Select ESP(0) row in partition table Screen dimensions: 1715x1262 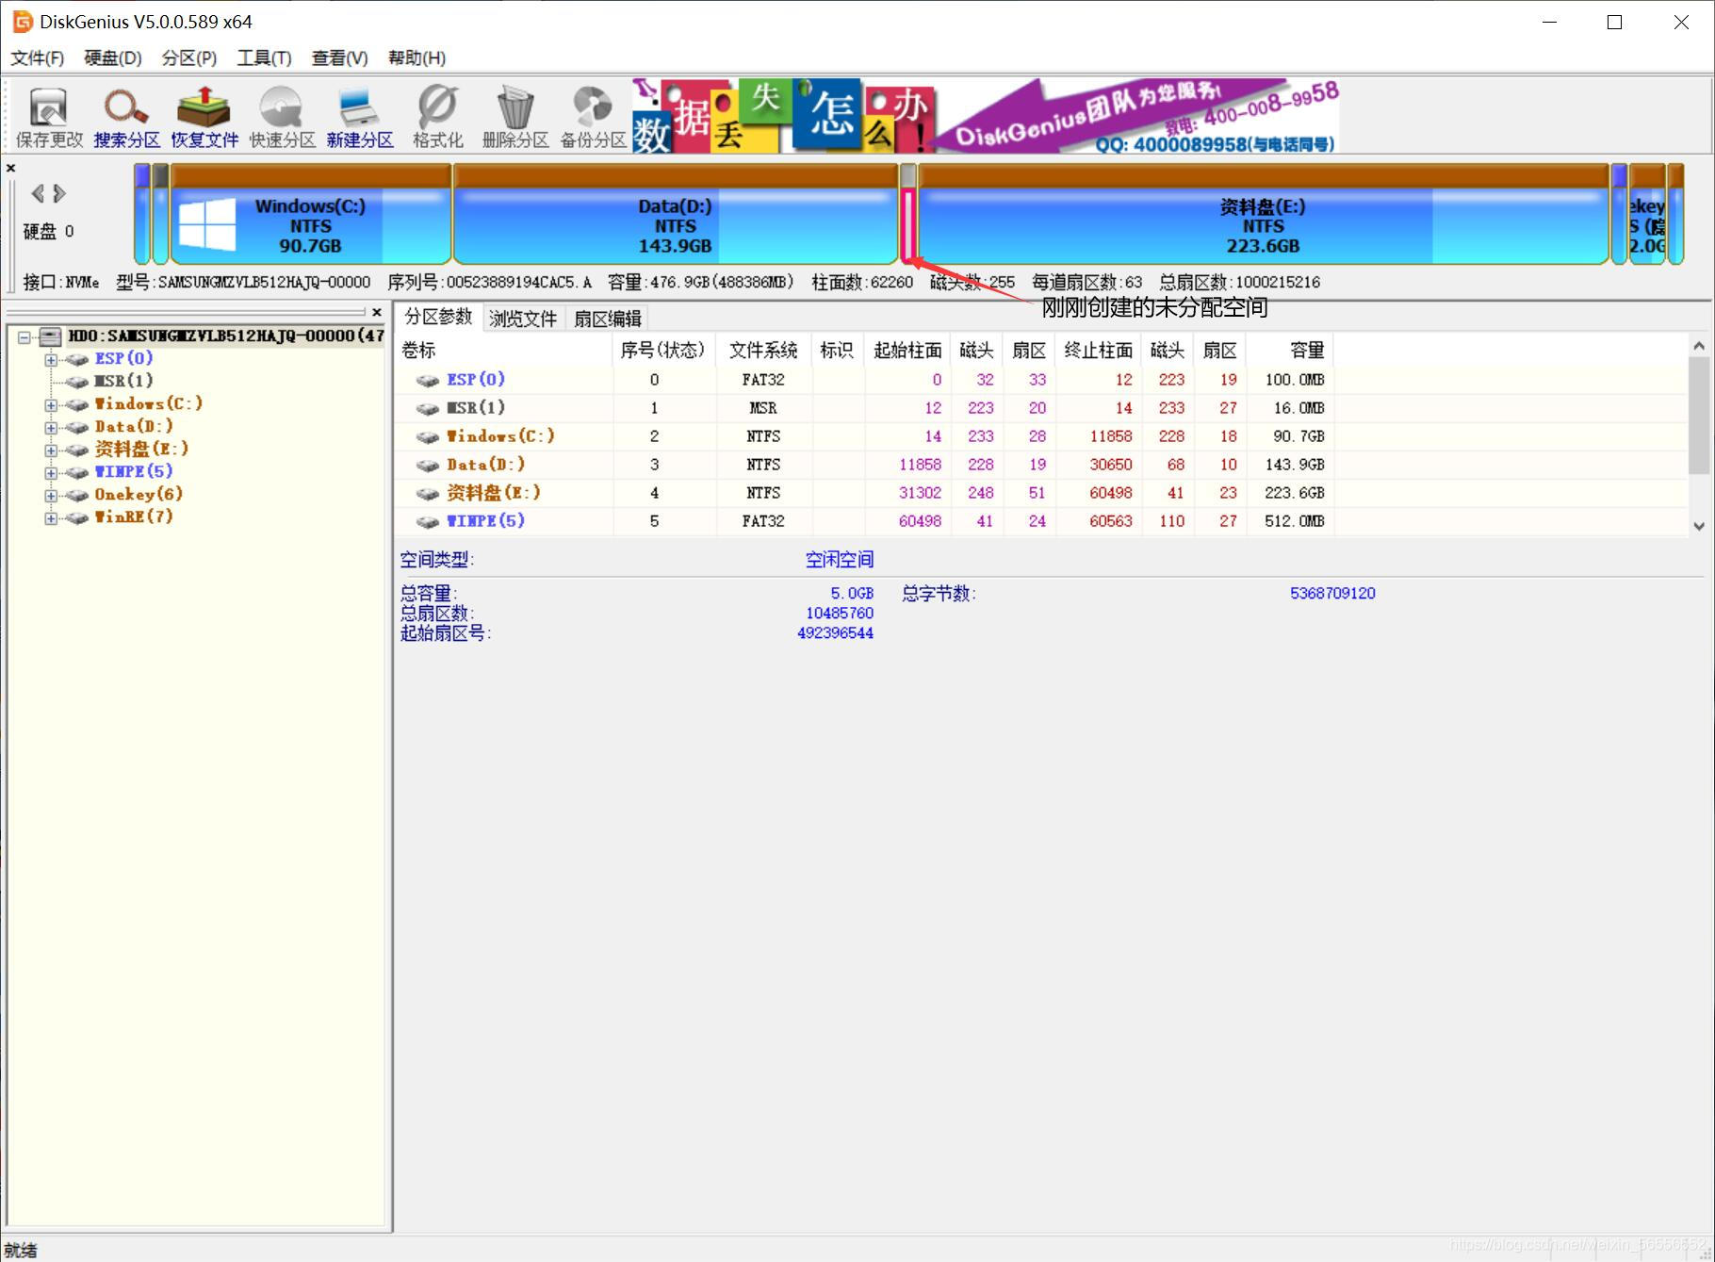coord(865,379)
